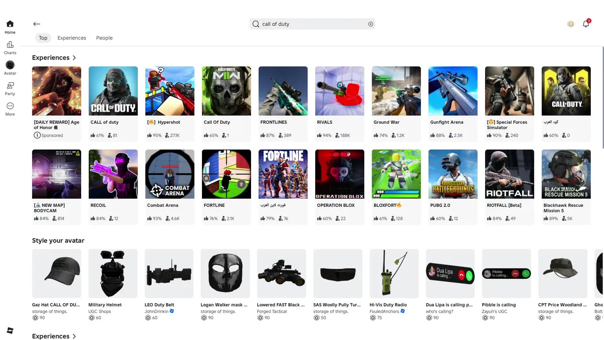This screenshot has height=340, width=604.
Task: Switch to the Experiences tab
Action: [72, 38]
